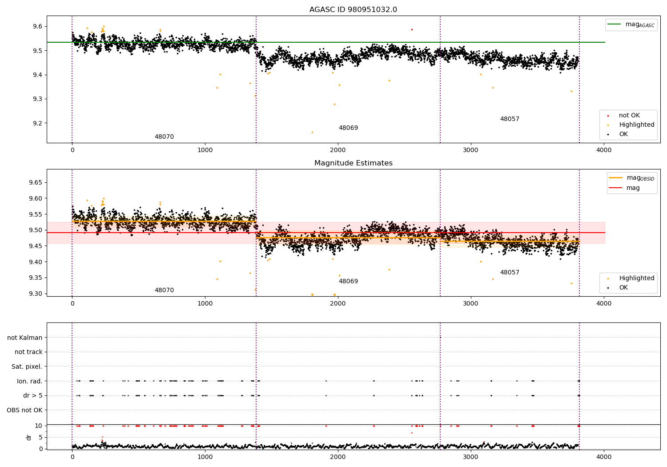
Task: Select the 'OK' legend entry in middle plot
Action: (618, 288)
